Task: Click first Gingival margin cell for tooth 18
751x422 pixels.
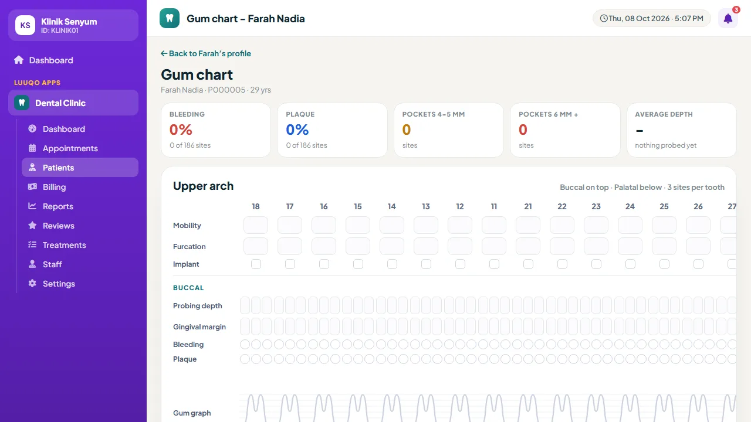Action: (x=245, y=326)
